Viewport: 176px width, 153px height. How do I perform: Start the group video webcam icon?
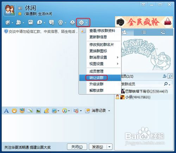[x=61, y=22]
